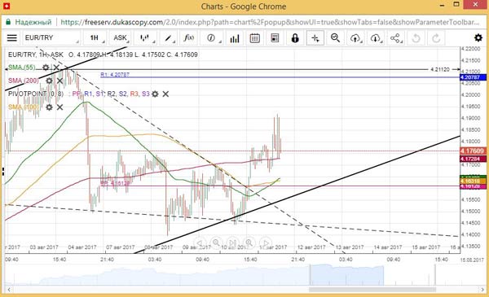Open the ASK price side dropdown

tap(121, 38)
